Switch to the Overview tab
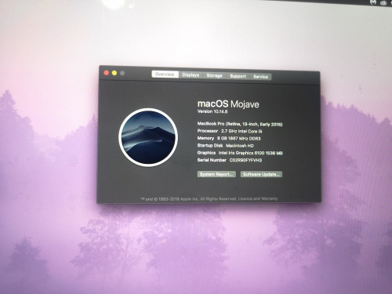 click(165, 74)
